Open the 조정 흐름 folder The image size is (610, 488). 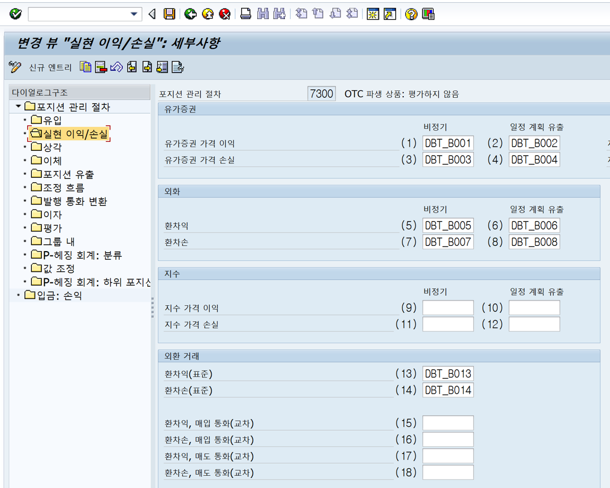tap(57, 187)
